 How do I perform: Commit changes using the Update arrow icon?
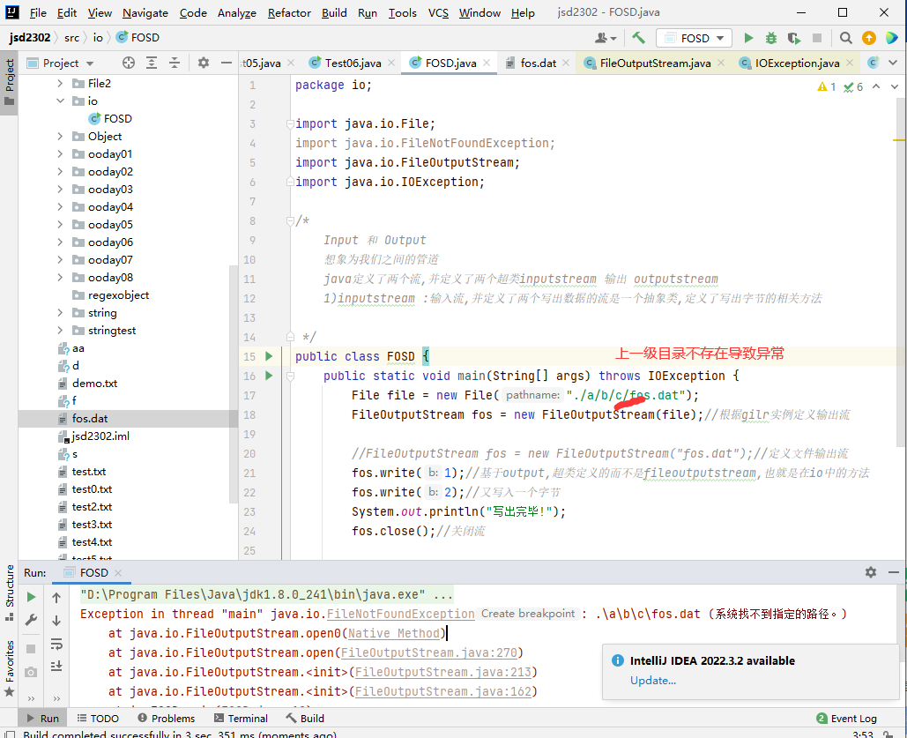click(867, 39)
